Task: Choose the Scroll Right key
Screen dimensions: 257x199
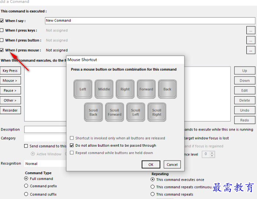Action: [x=157, y=112]
